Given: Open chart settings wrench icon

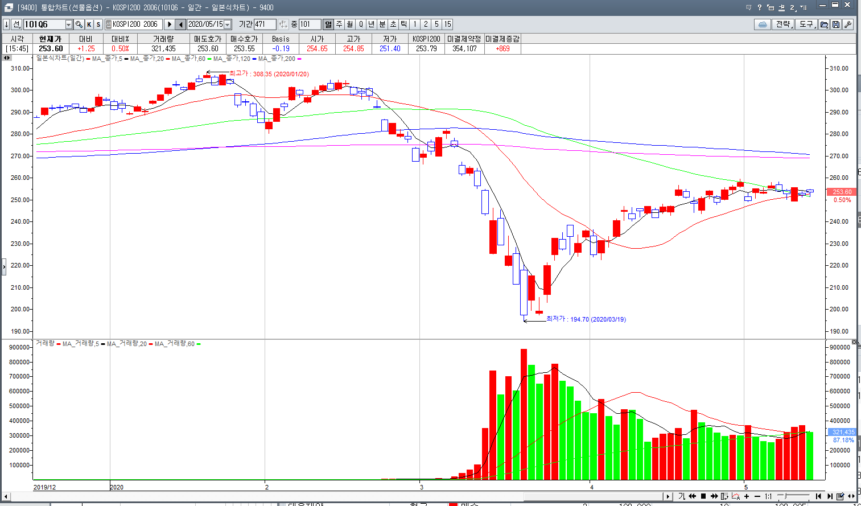Looking at the screenshot, I should coord(848,24).
